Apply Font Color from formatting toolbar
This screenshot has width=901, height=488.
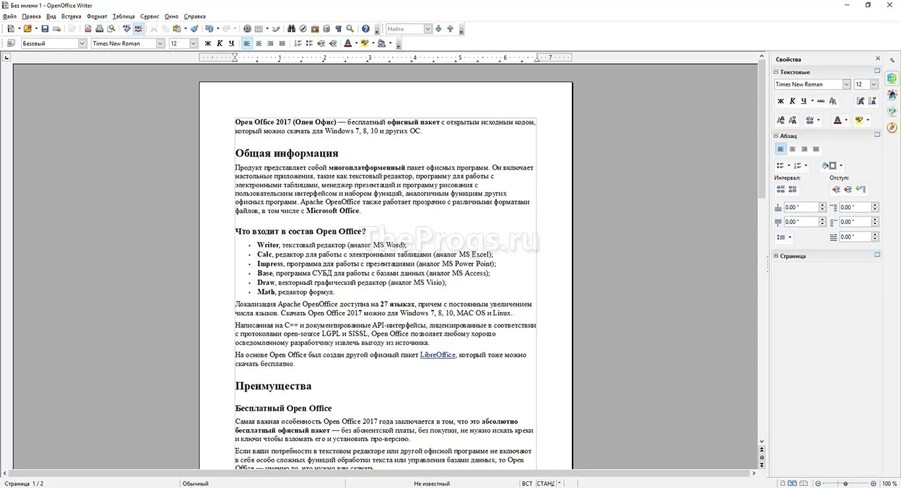coord(348,44)
